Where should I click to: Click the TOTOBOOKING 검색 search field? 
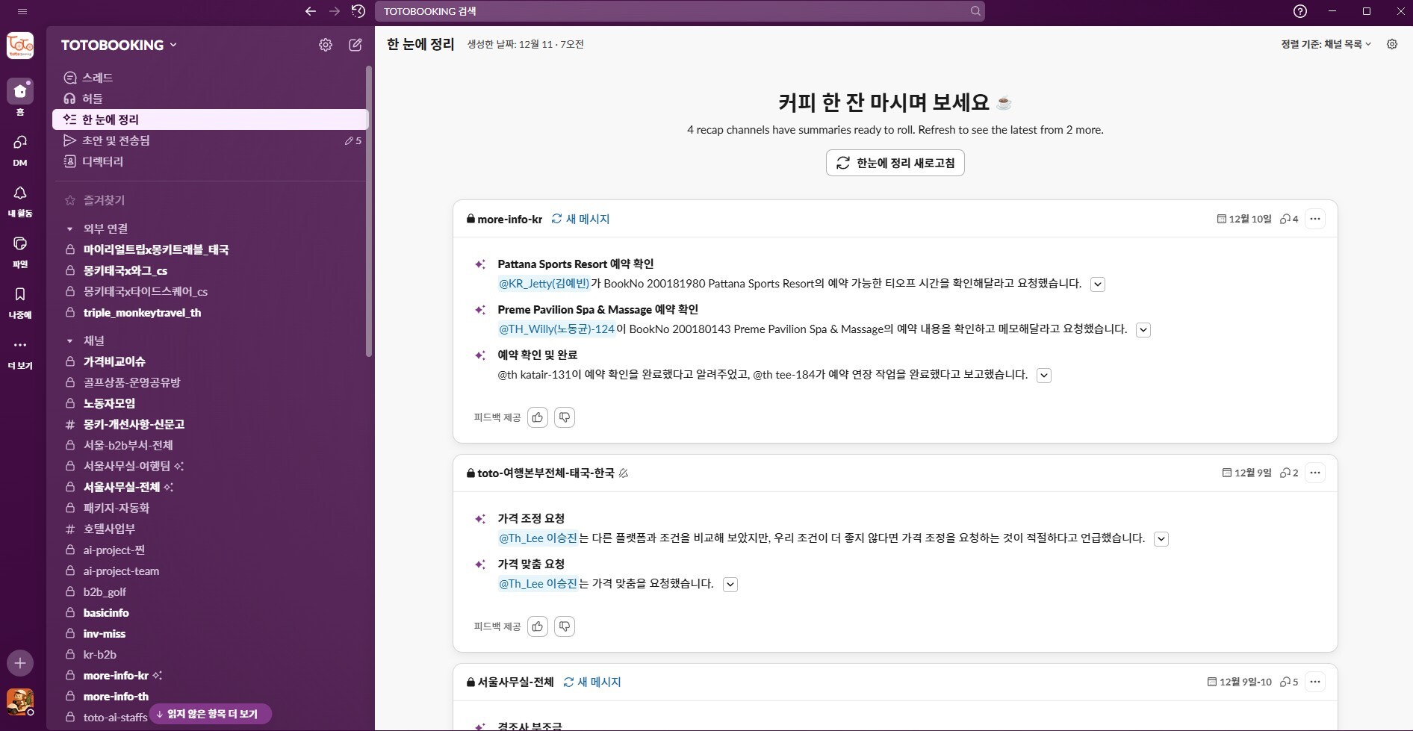(679, 11)
